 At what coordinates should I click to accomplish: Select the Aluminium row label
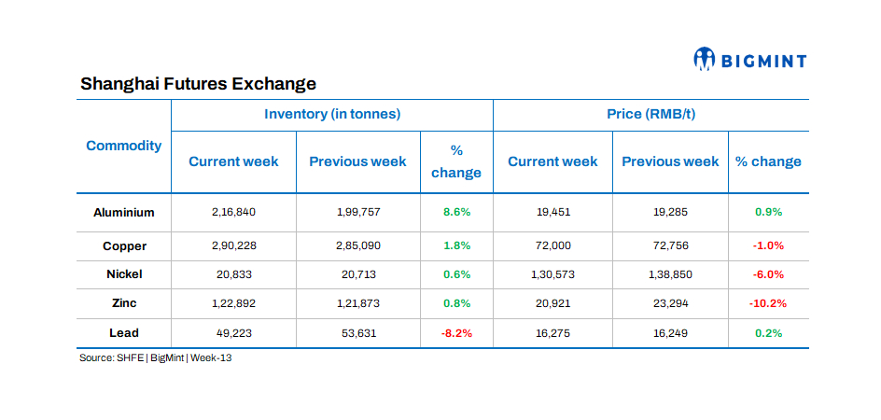click(x=124, y=212)
